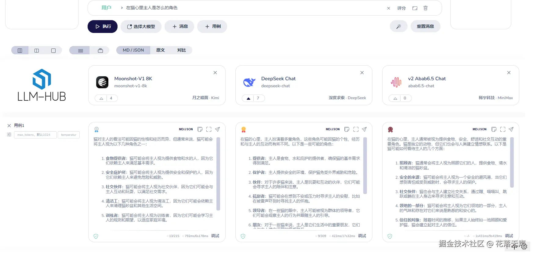Switch to two-column layout
This screenshot has width=533, height=255.
coord(37,50)
